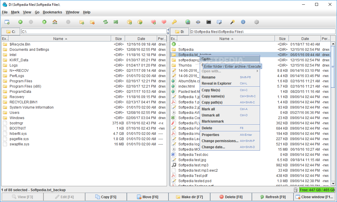Click the Make dir [F7] button
The height and width of the screenshot is (202, 337).
pyautogui.click(x=189, y=197)
